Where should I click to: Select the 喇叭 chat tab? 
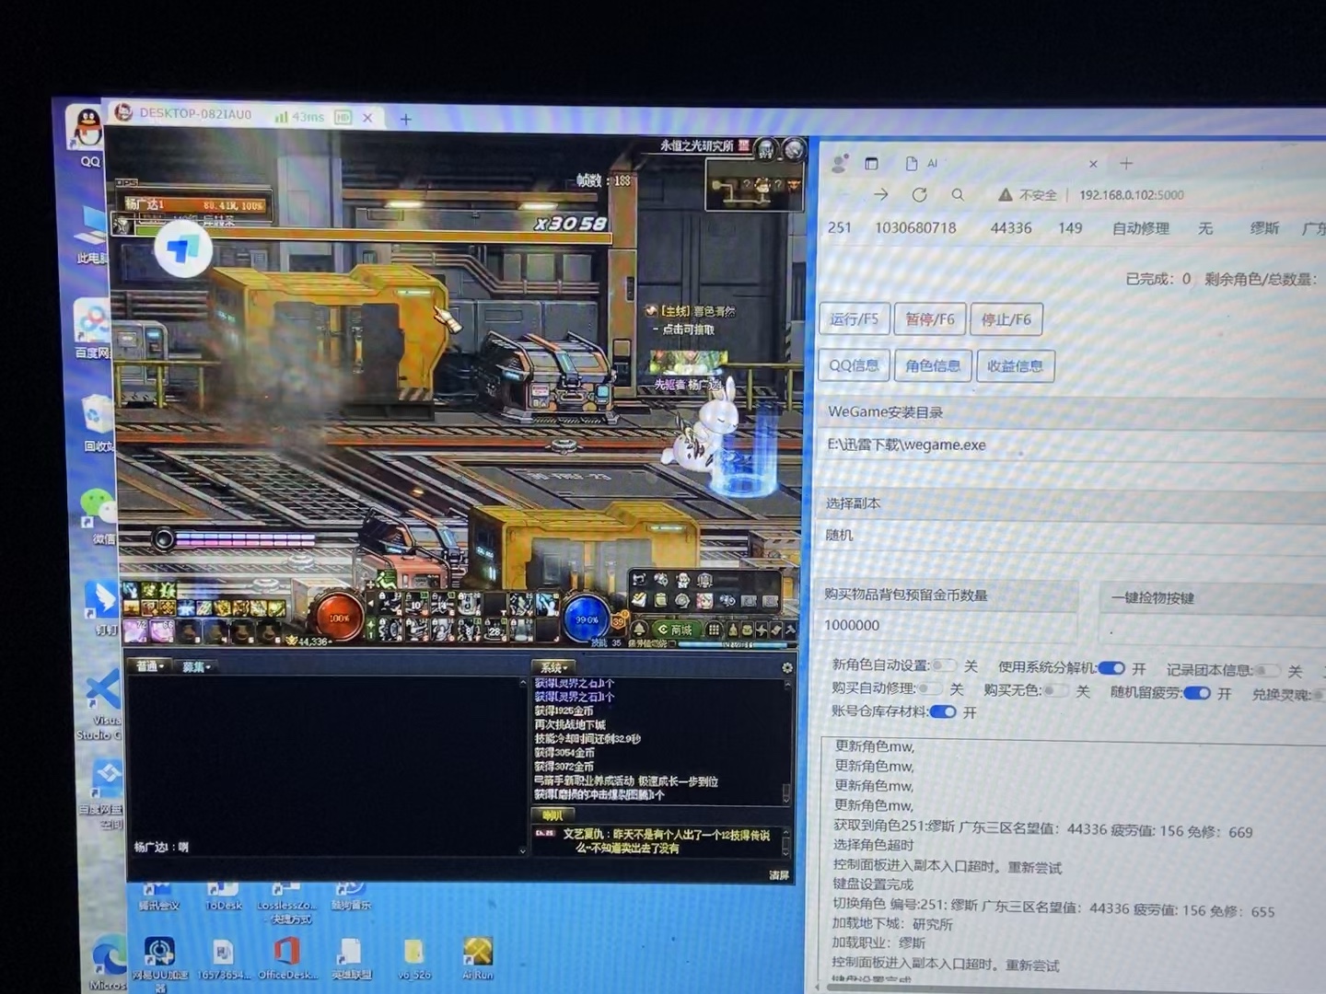click(x=552, y=815)
